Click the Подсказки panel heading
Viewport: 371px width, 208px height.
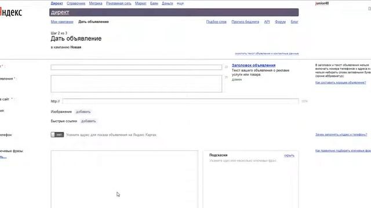pyautogui.click(x=218, y=155)
